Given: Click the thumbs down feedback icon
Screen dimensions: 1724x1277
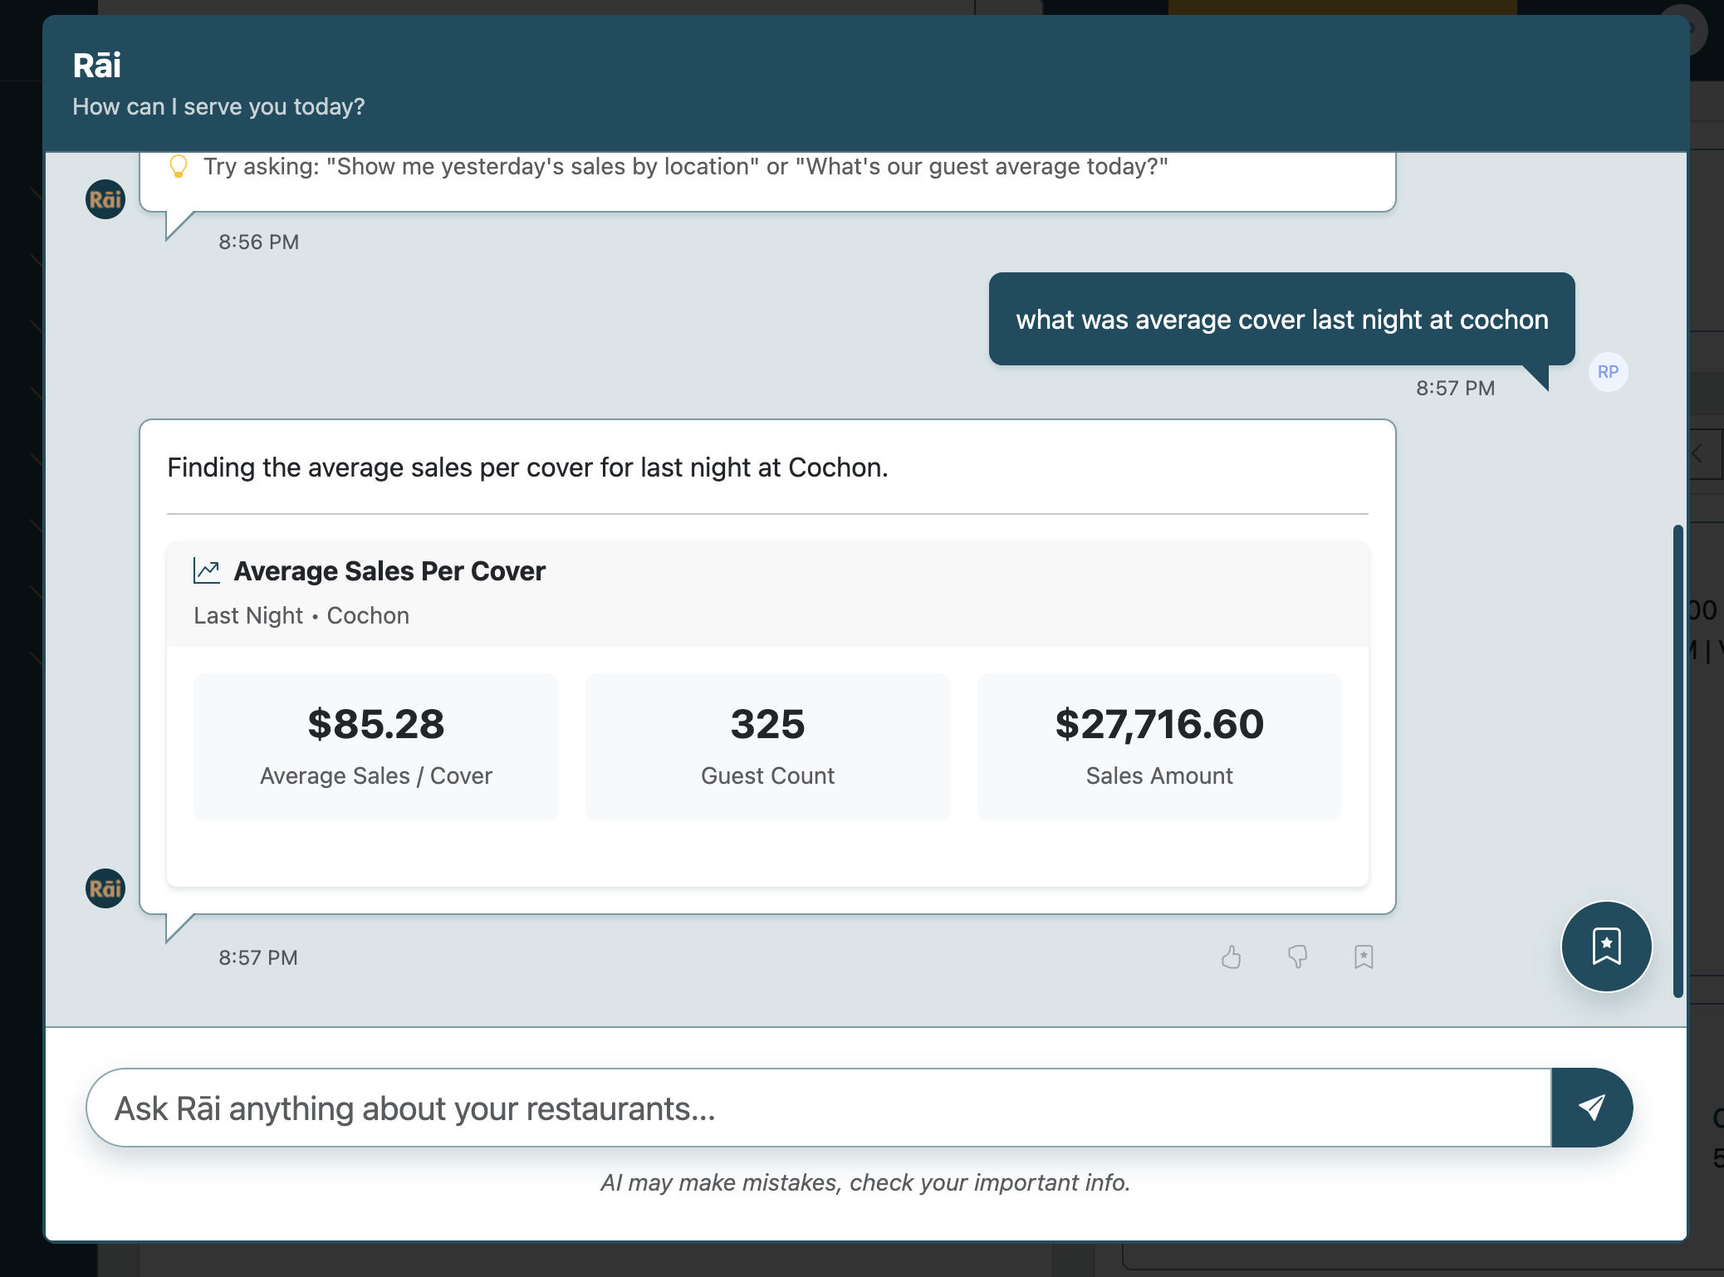Looking at the screenshot, I should [x=1297, y=957].
